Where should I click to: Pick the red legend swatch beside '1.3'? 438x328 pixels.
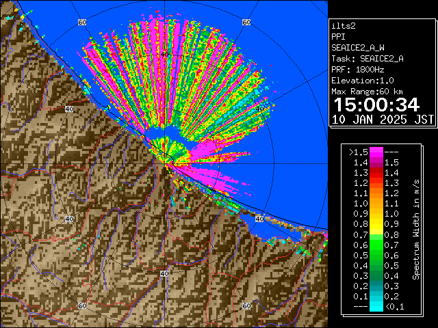pos(376,173)
